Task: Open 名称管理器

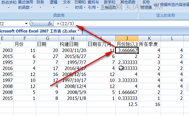Action: click(x=146, y=5)
